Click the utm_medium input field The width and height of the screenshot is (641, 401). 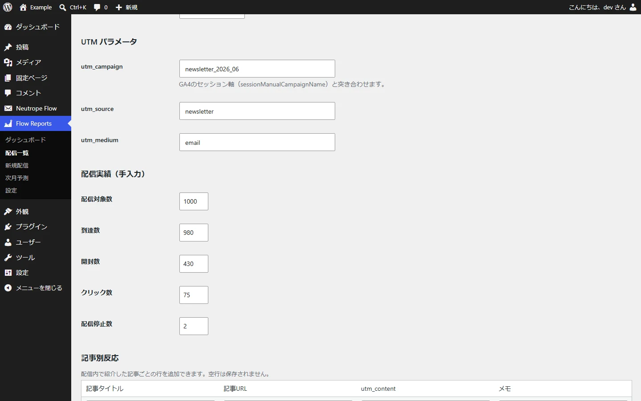coord(257,142)
